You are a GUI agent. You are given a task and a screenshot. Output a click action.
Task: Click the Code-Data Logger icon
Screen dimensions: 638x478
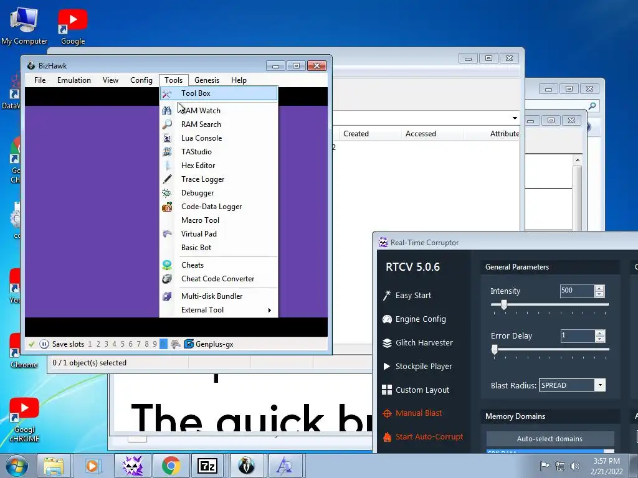tap(167, 207)
